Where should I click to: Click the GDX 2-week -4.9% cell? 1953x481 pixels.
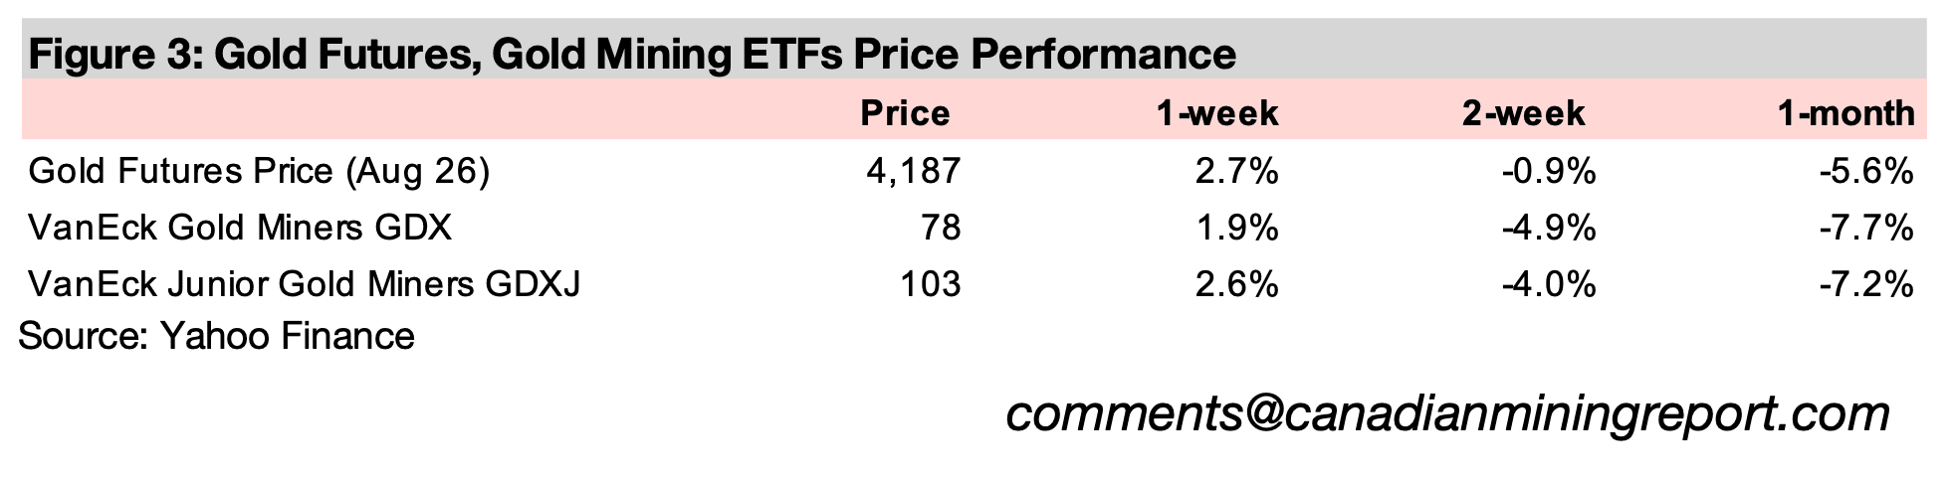[x=1548, y=229]
